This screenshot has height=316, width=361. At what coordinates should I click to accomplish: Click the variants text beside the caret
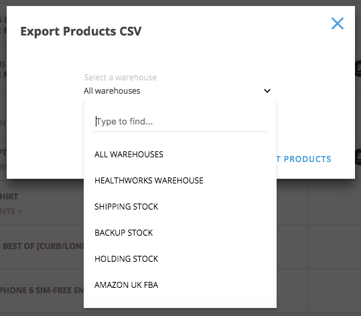7,212
